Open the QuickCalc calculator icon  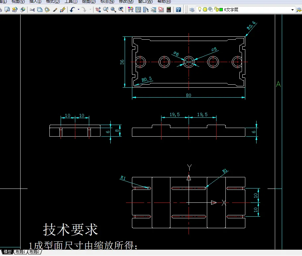coord(169,10)
